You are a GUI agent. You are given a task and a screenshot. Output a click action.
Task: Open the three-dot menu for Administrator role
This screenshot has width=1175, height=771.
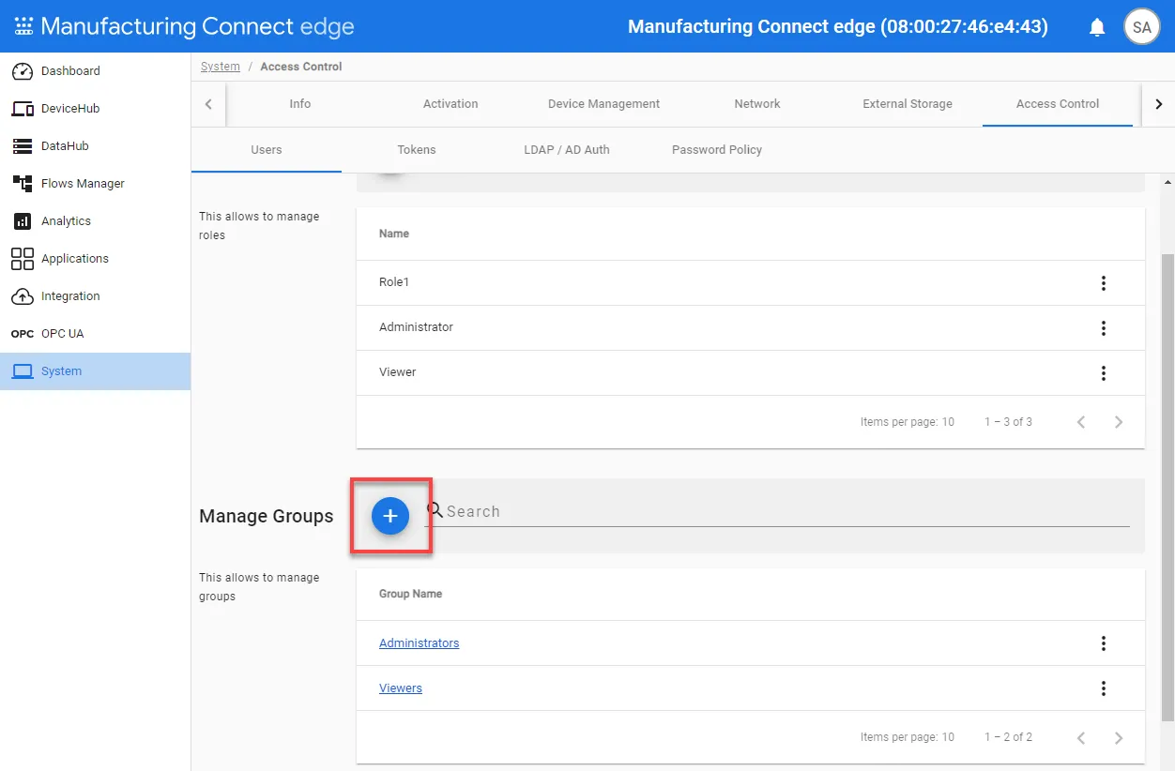(x=1104, y=328)
